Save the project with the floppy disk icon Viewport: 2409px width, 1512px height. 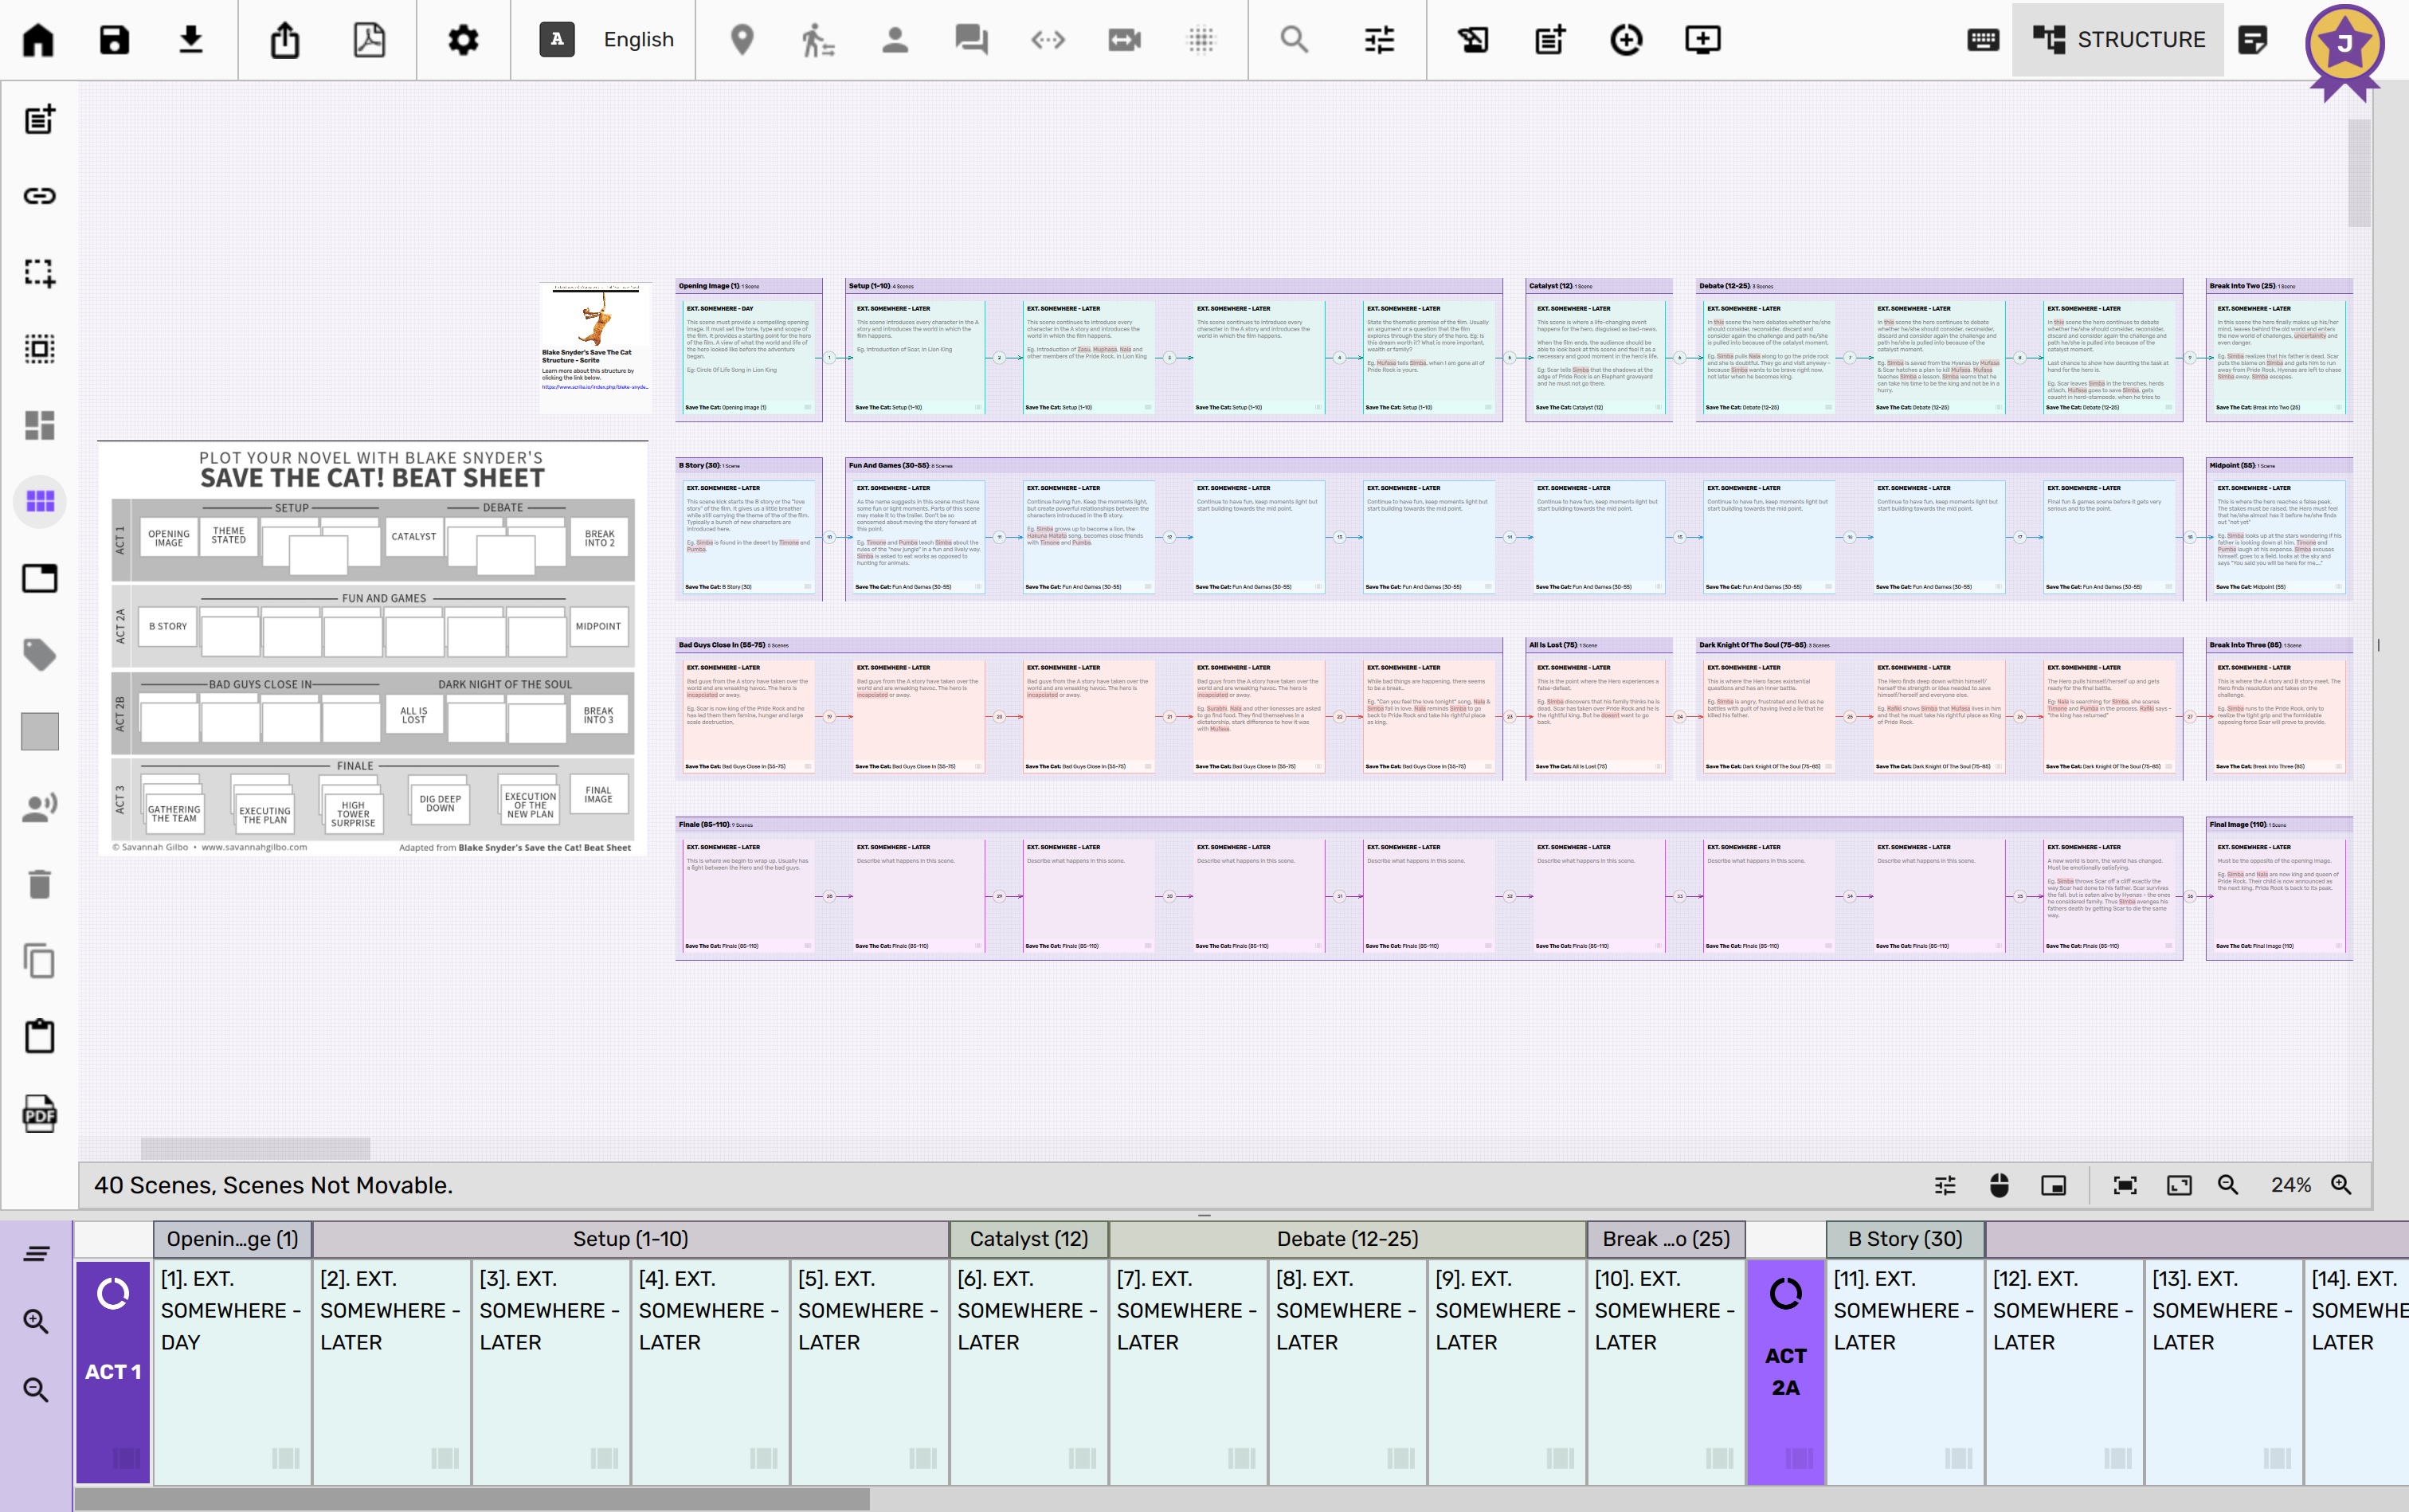click(114, 40)
